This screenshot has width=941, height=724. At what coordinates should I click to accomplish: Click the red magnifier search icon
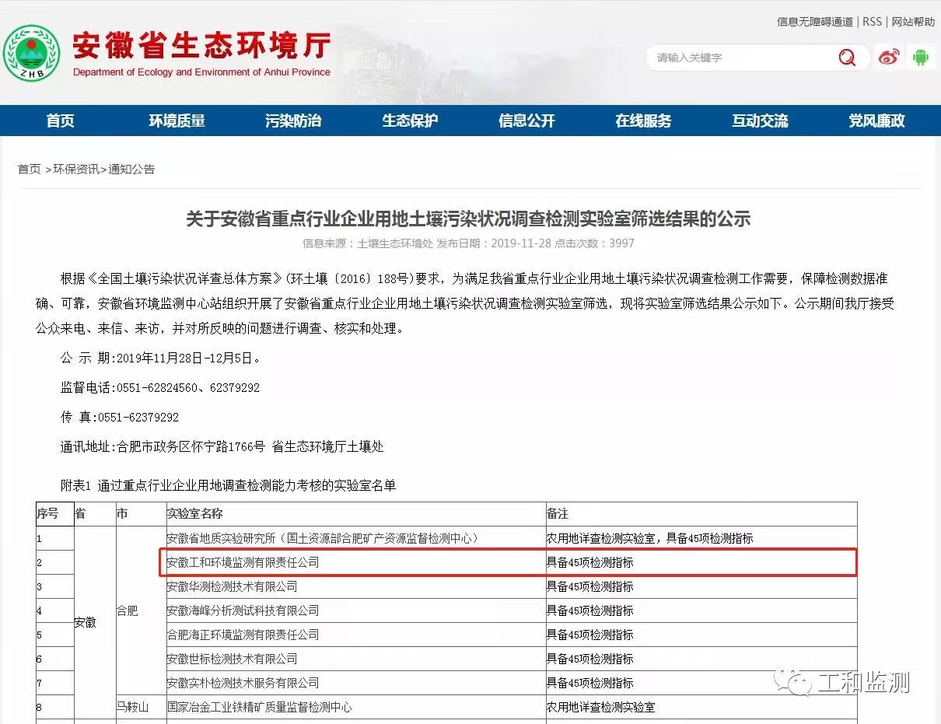point(847,58)
